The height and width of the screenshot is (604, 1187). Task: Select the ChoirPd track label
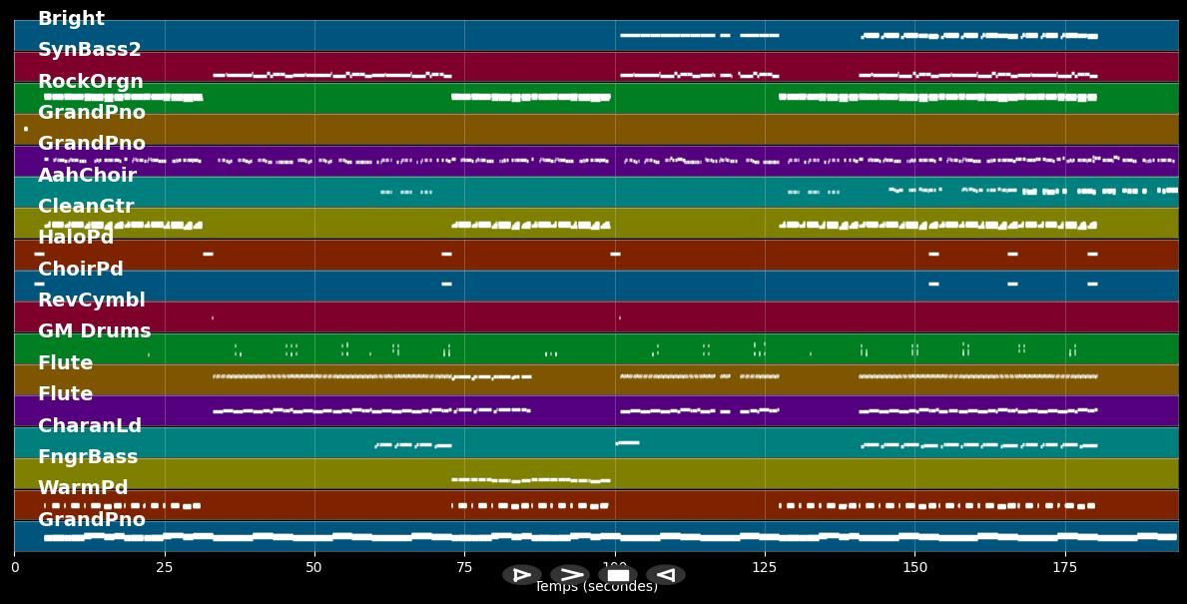[80, 269]
